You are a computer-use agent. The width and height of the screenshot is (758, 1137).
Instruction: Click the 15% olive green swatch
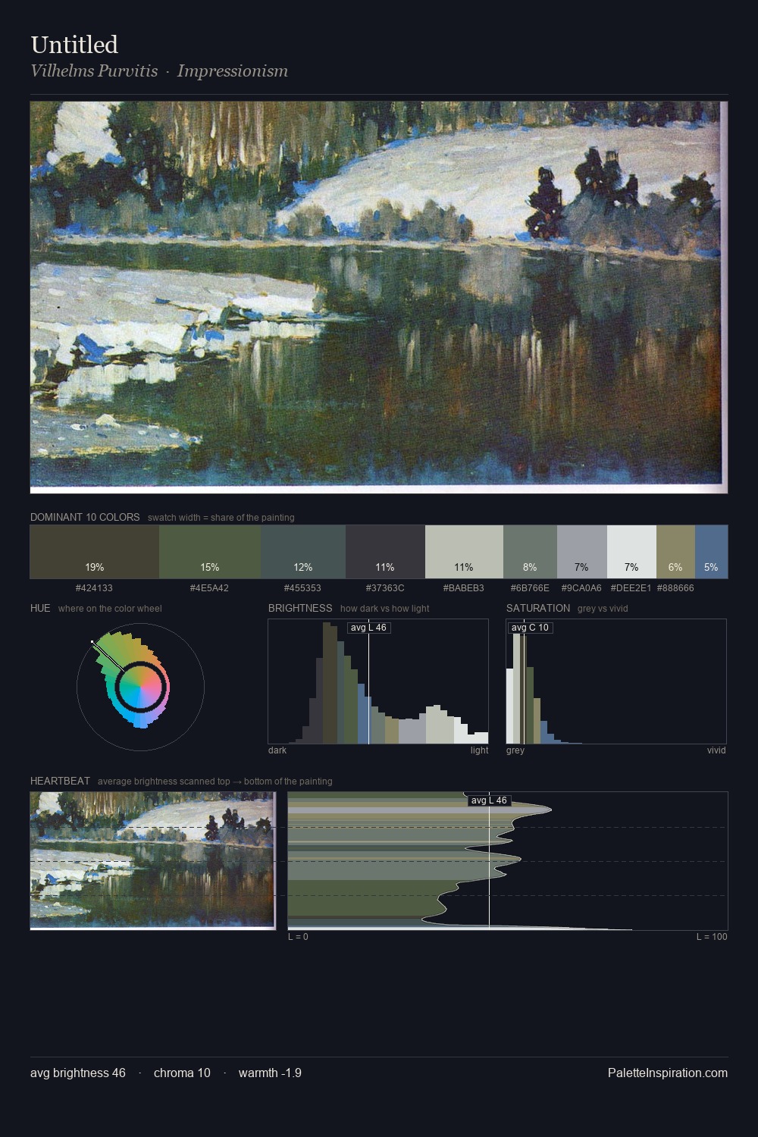210,552
